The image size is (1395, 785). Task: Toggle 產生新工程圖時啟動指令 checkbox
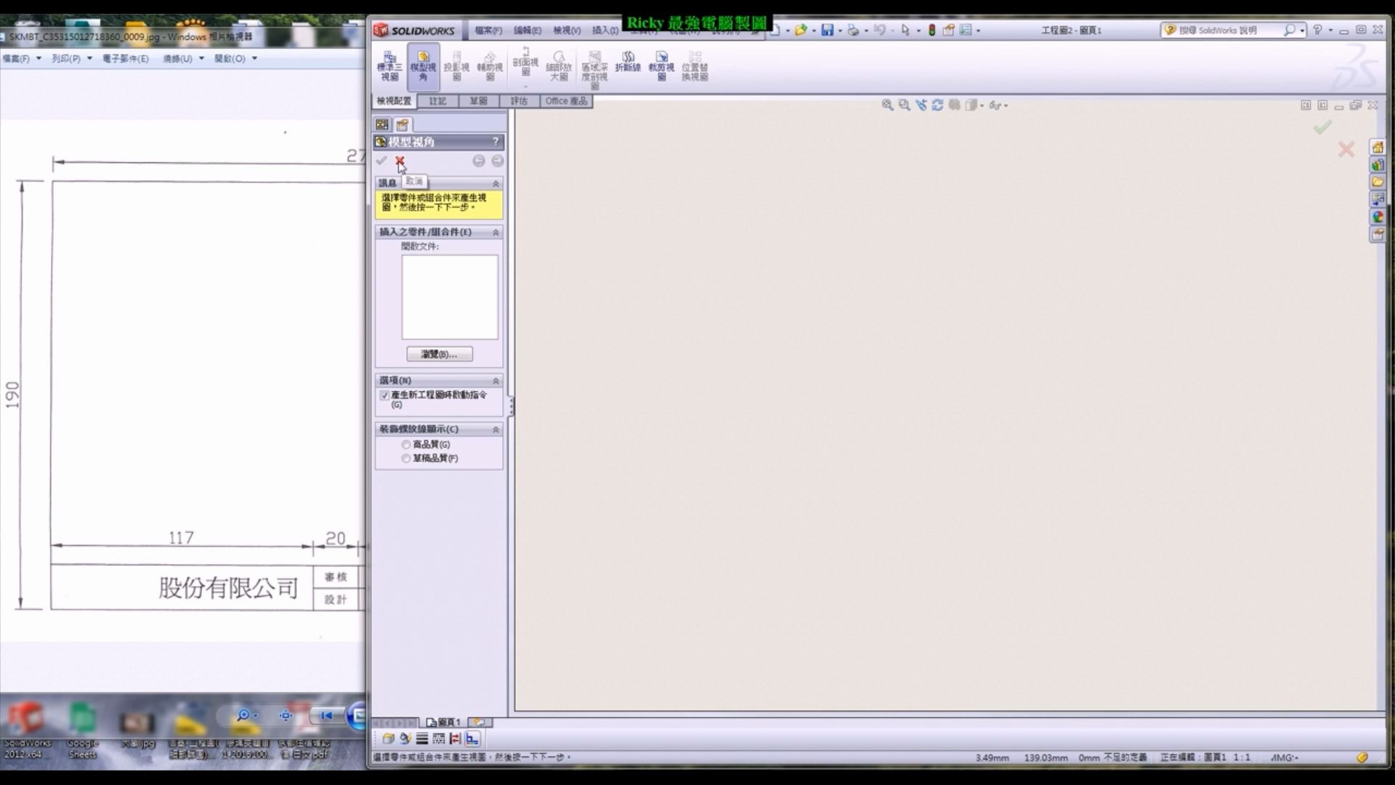tap(384, 395)
